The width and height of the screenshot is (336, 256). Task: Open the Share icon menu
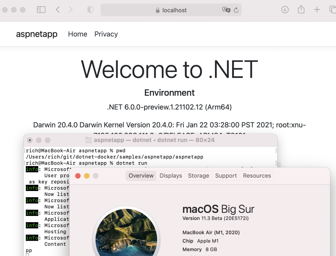pos(301,9)
